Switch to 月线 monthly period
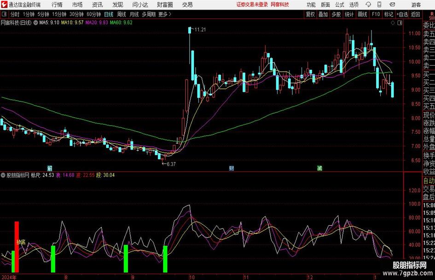This screenshot has height=280, width=435. coord(134,14)
